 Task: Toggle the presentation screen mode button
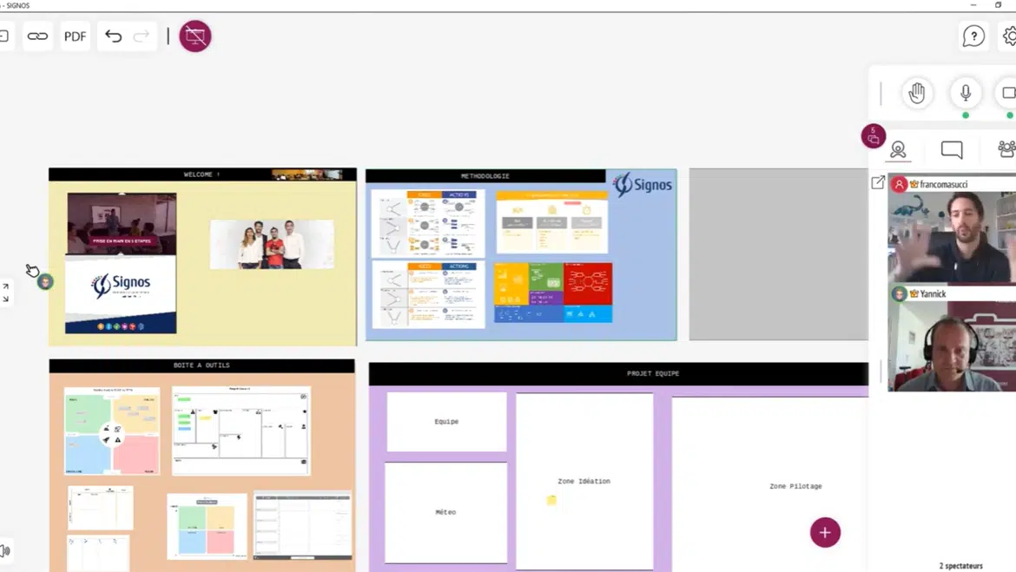(x=195, y=36)
